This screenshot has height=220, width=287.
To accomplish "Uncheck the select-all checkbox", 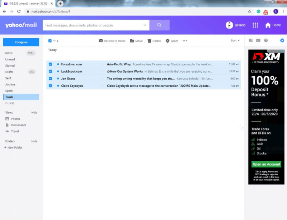I will coord(50,41).
